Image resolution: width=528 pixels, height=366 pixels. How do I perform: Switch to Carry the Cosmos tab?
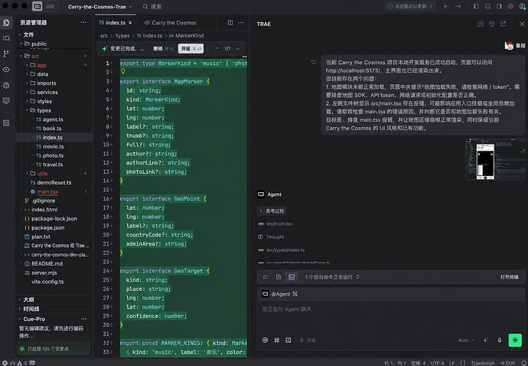(x=171, y=22)
